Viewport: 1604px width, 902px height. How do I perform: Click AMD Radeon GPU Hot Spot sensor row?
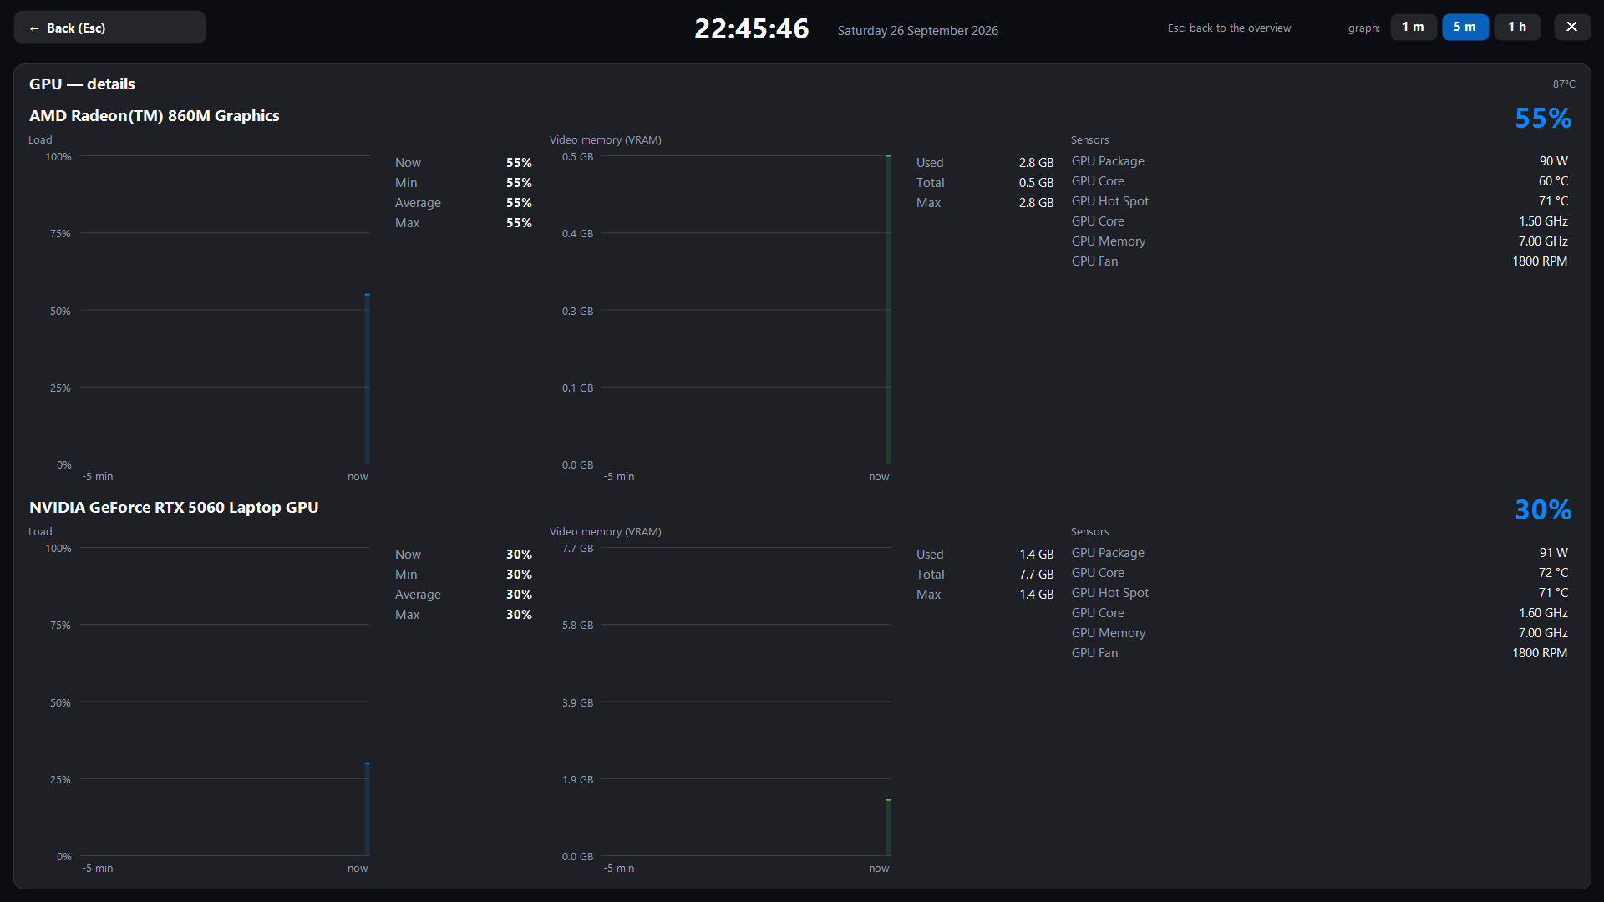point(1320,201)
